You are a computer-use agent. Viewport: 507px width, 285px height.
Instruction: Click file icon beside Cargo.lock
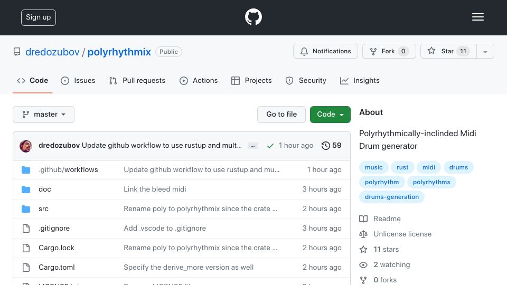click(26, 248)
